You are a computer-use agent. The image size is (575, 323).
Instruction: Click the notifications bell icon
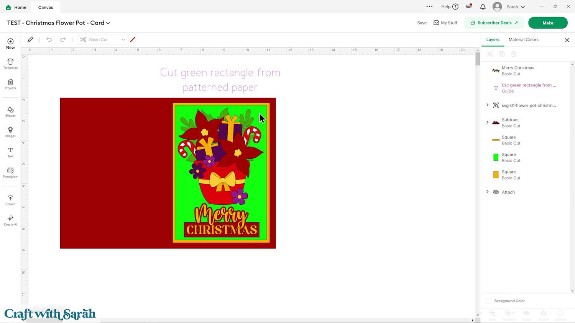click(x=483, y=7)
